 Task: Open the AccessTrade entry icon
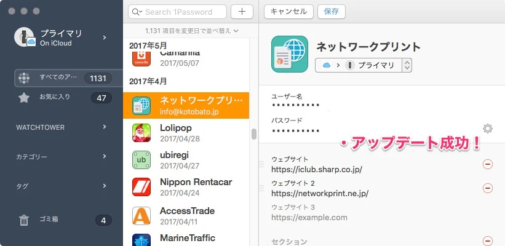(x=142, y=216)
